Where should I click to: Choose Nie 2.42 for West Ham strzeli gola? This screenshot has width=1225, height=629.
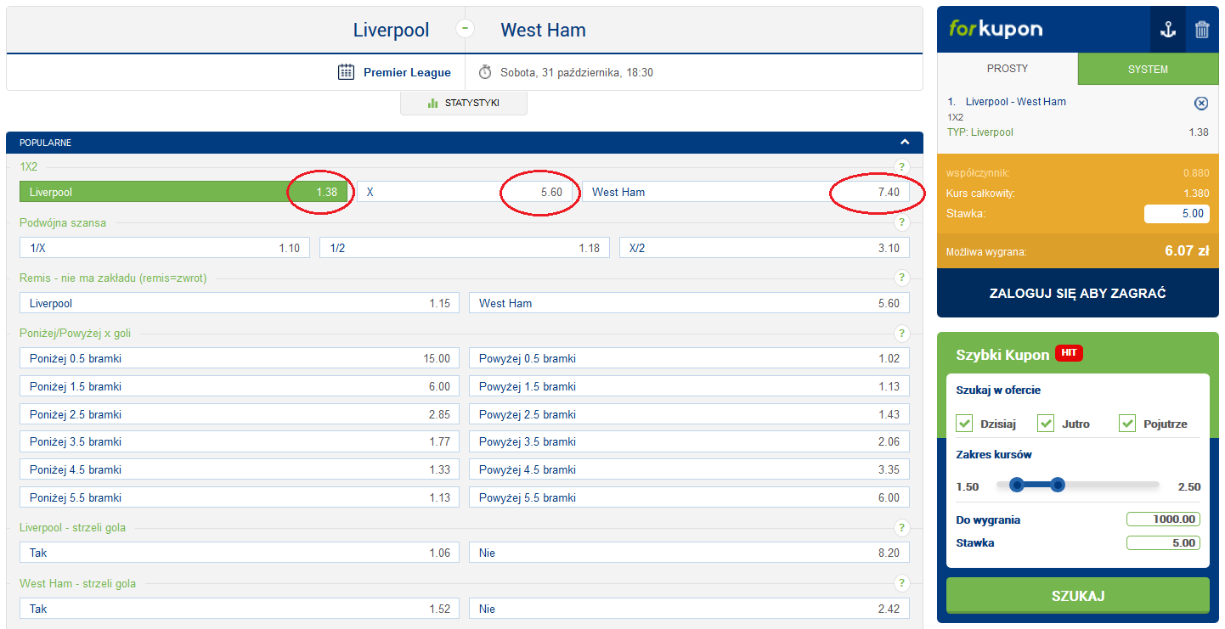coord(689,609)
